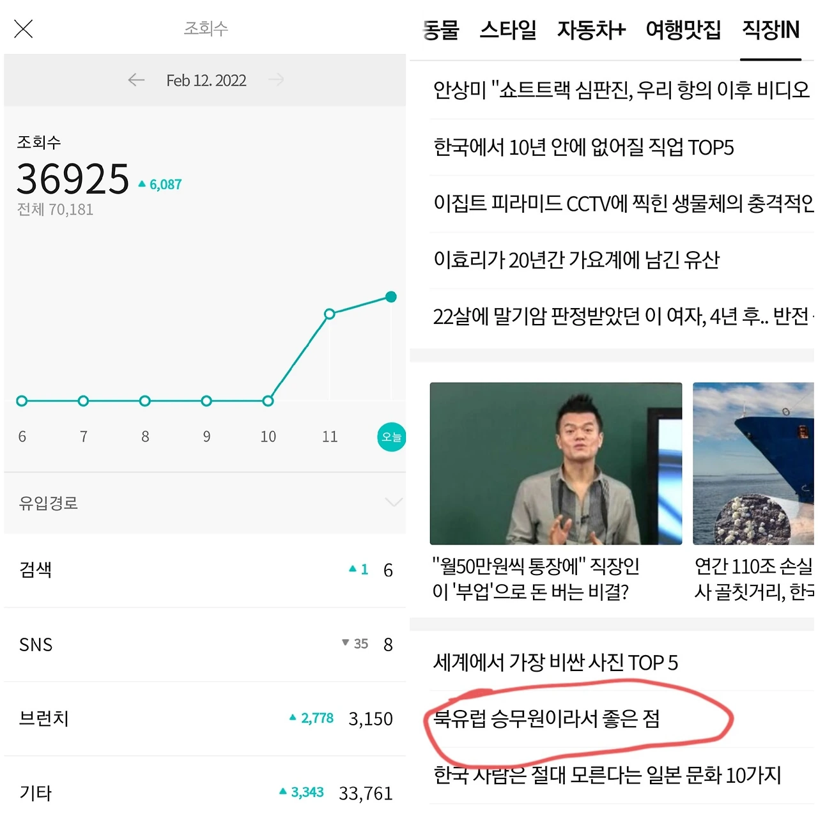Expand the 유입경로 dropdown chevron

tap(394, 502)
